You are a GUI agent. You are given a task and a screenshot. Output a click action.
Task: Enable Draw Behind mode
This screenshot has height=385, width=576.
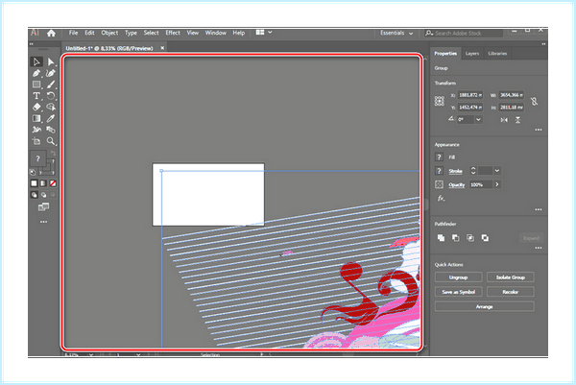click(x=44, y=195)
